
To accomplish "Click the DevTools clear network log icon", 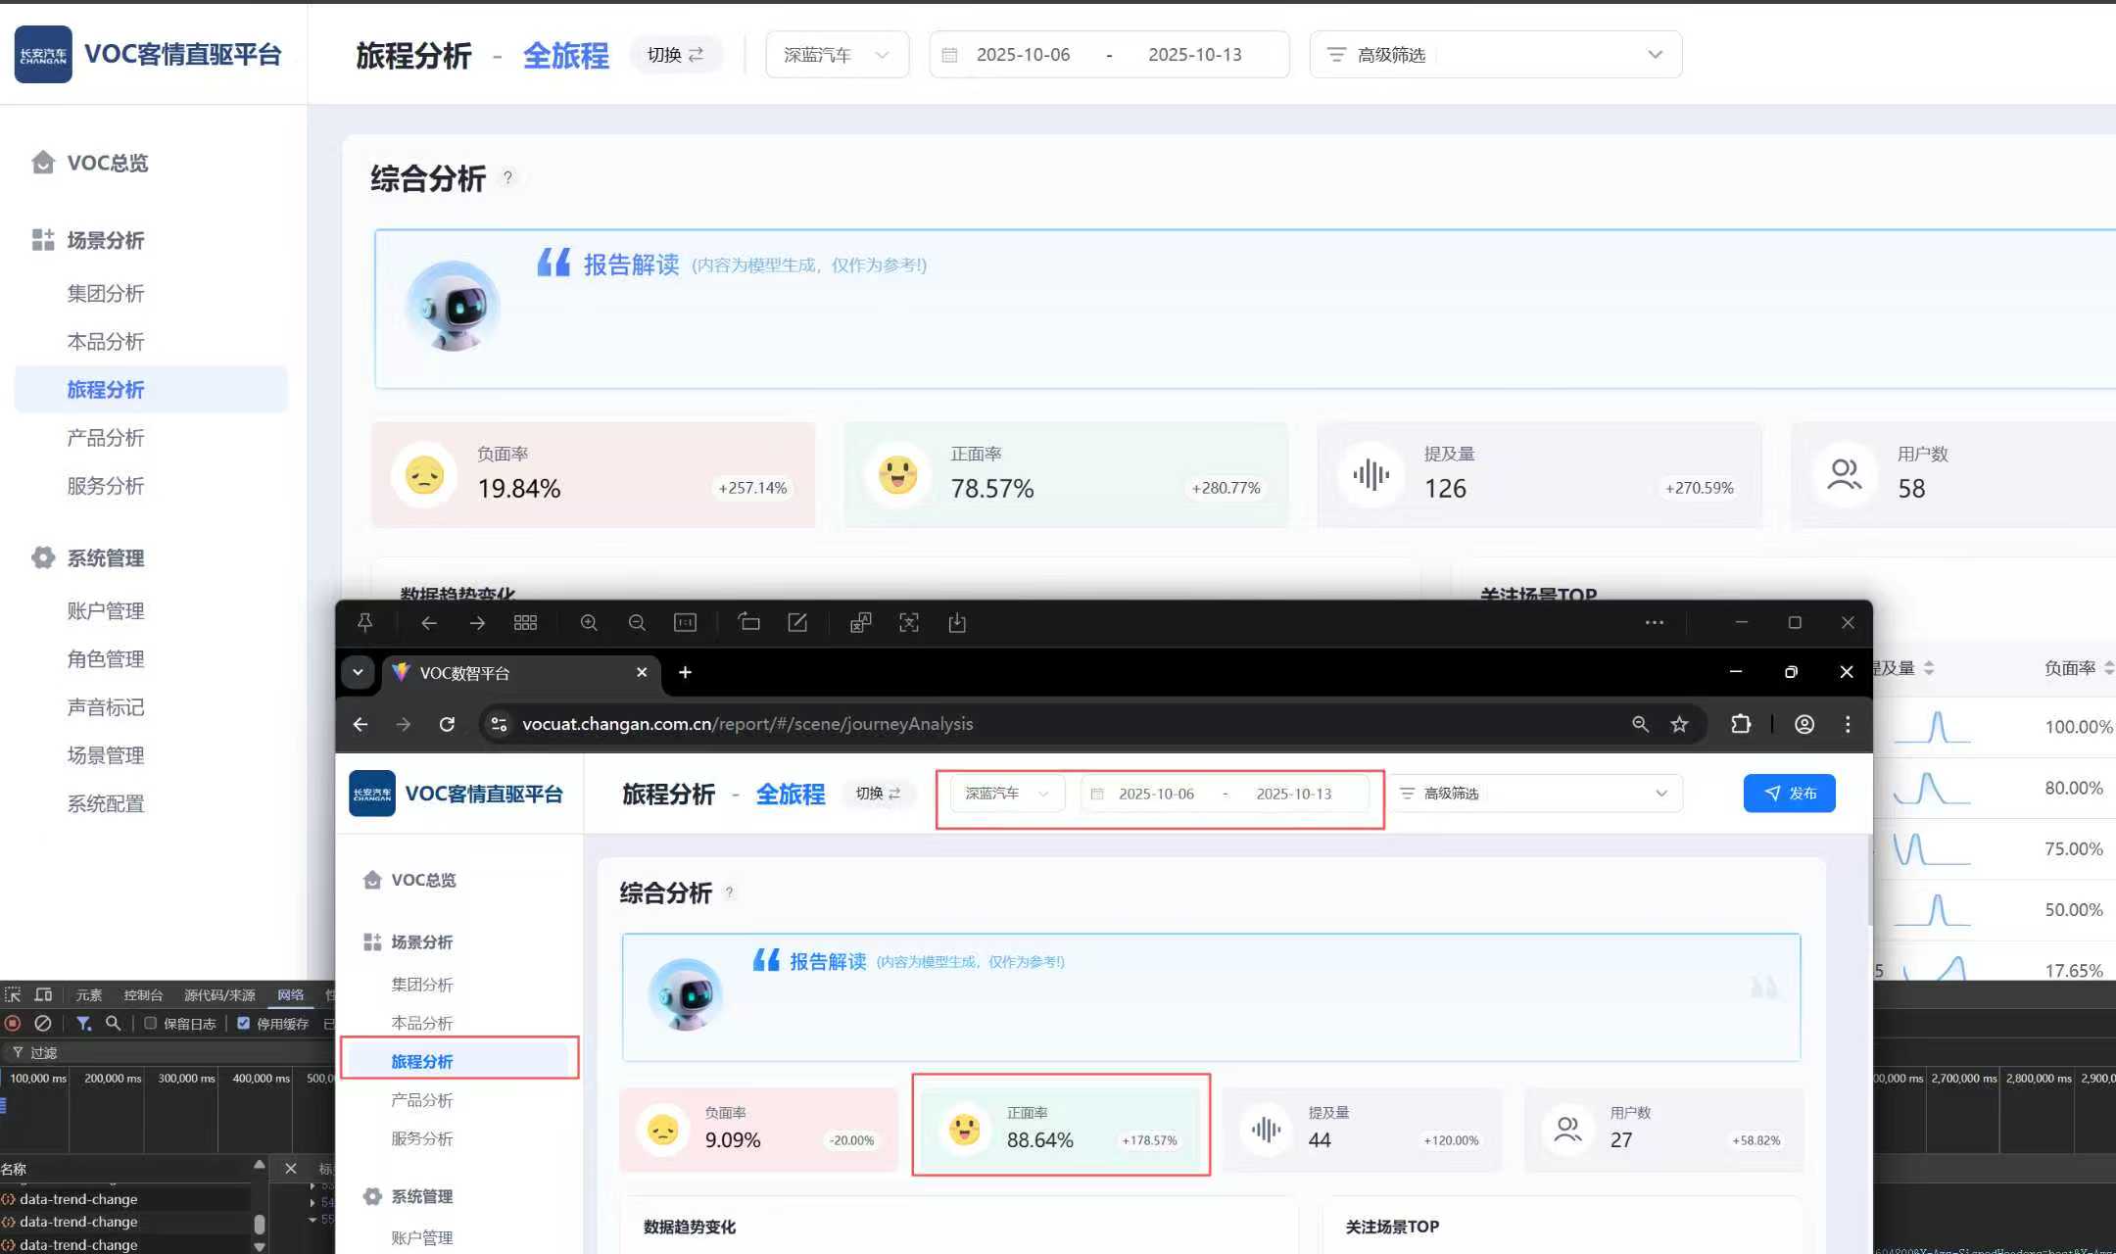I will [x=42, y=1023].
